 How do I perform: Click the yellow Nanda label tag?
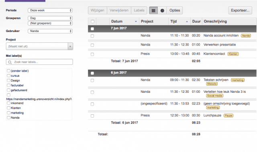[246, 36]
